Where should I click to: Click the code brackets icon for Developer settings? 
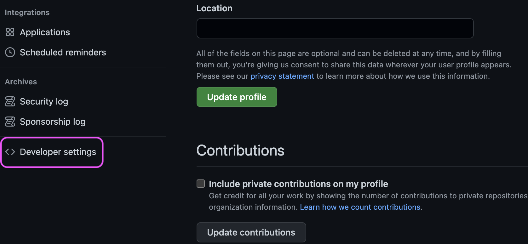pos(10,152)
